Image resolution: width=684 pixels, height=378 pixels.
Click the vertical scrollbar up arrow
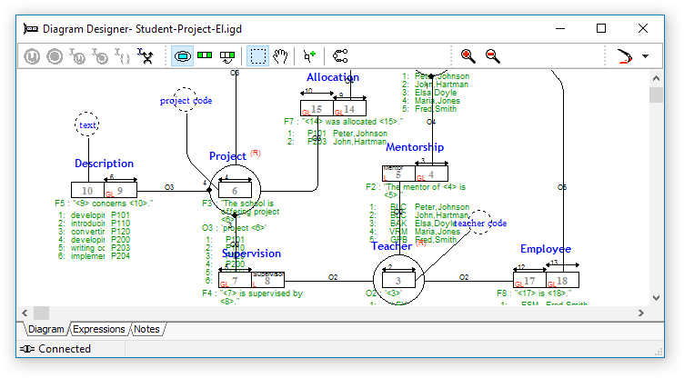pos(656,79)
